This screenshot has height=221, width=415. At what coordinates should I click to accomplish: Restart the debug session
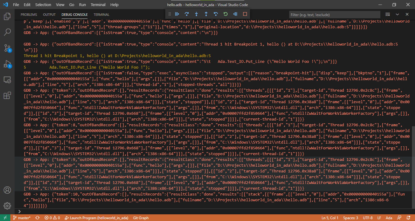[x=225, y=14]
